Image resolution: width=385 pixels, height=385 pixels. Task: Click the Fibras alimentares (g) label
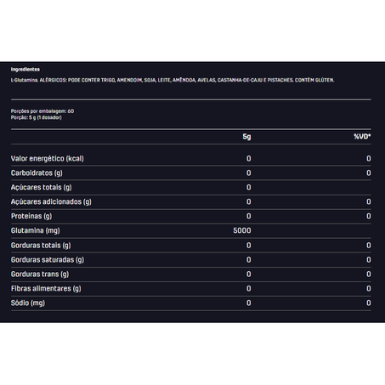(46, 289)
